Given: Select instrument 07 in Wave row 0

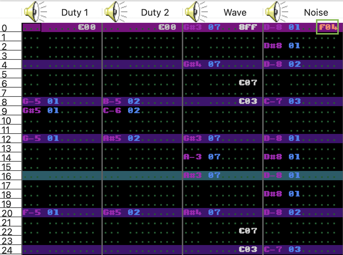Looking at the screenshot, I should tap(214, 27).
